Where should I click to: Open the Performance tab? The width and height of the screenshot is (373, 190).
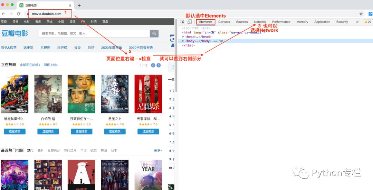point(281,22)
